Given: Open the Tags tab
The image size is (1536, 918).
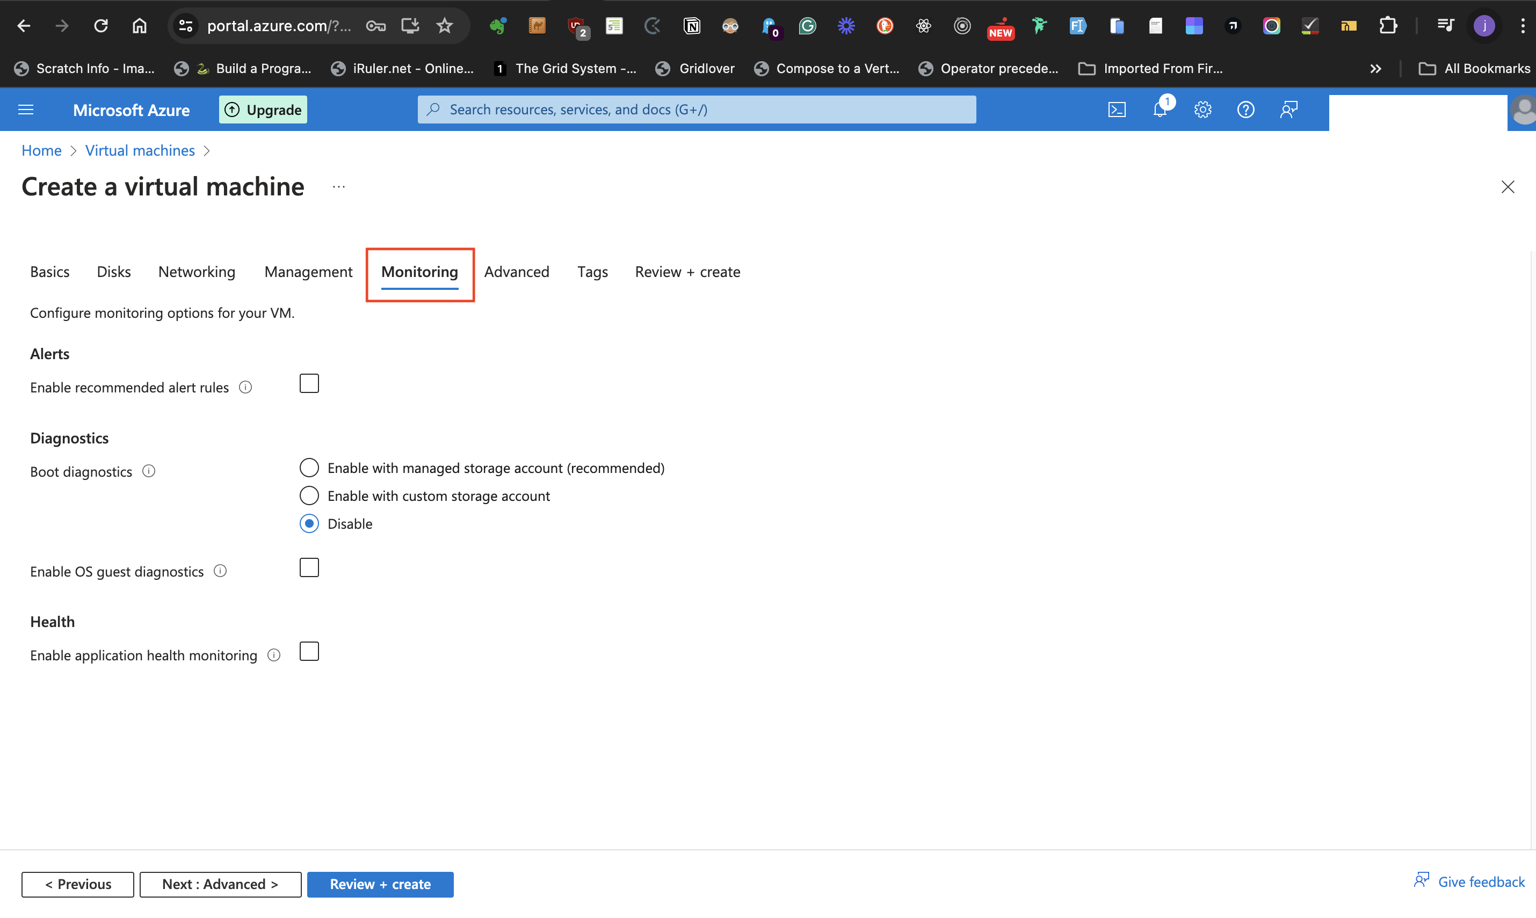Looking at the screenshot, I should pos(592,272).
